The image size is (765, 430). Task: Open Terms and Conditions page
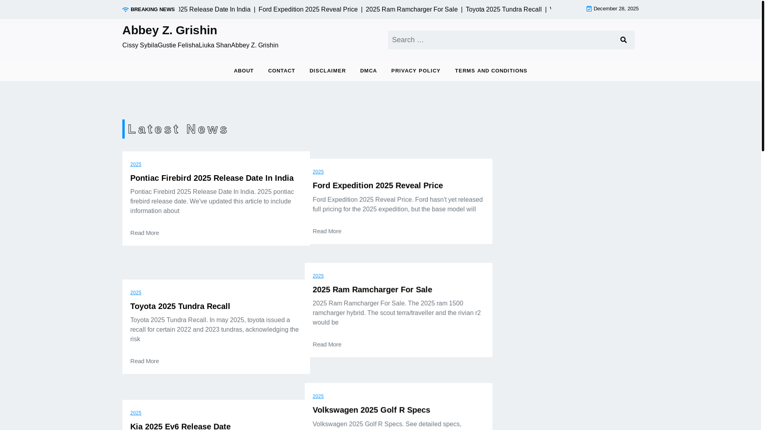491,71
